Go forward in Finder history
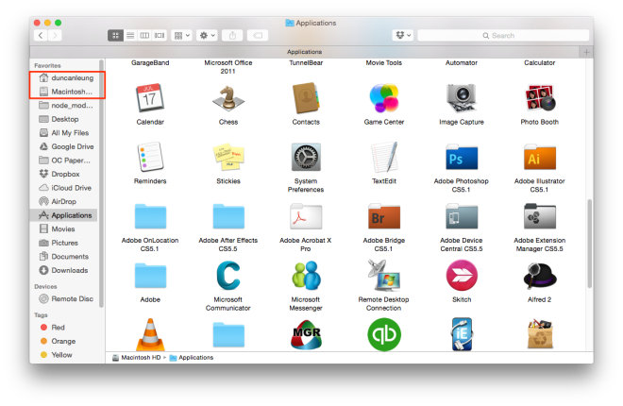Viewport: 623px width, 406px height. 55,36
